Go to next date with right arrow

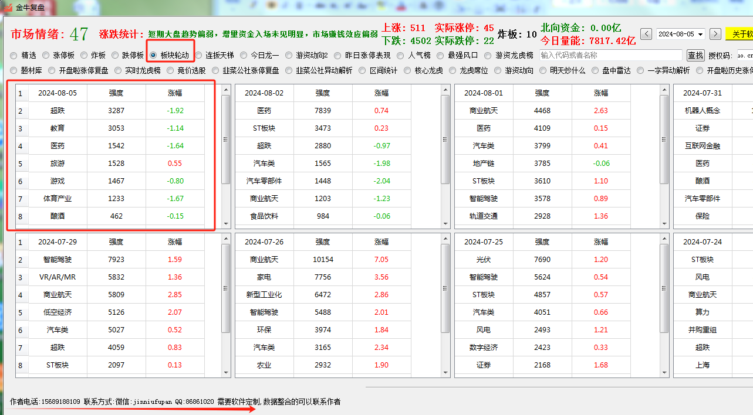pyautogui.click(x=715, y=34)
